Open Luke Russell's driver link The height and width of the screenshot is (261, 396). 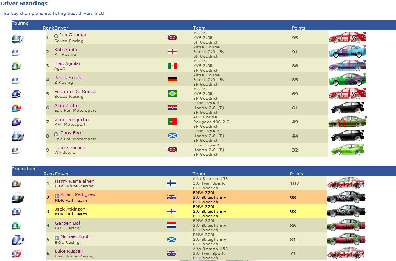[69, 251]
